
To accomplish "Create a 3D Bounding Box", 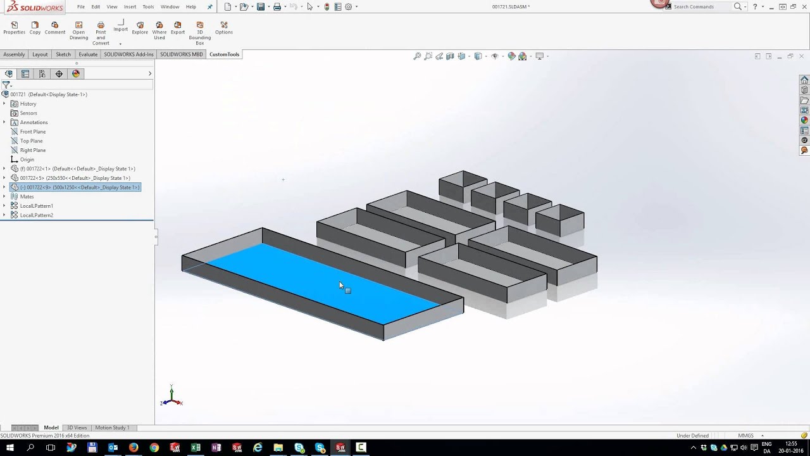I will coord(200,33).
